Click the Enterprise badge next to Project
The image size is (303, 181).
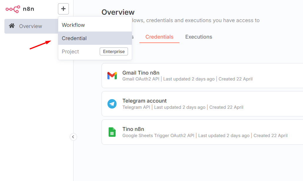point(114,52)
